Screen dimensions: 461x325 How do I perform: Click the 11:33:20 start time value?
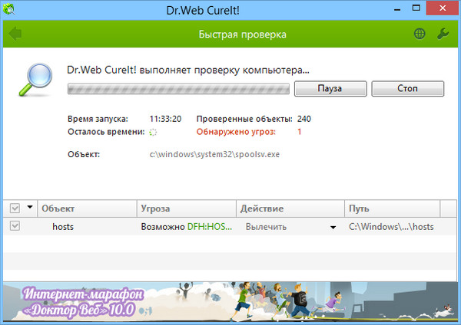(x=165, y=119)
